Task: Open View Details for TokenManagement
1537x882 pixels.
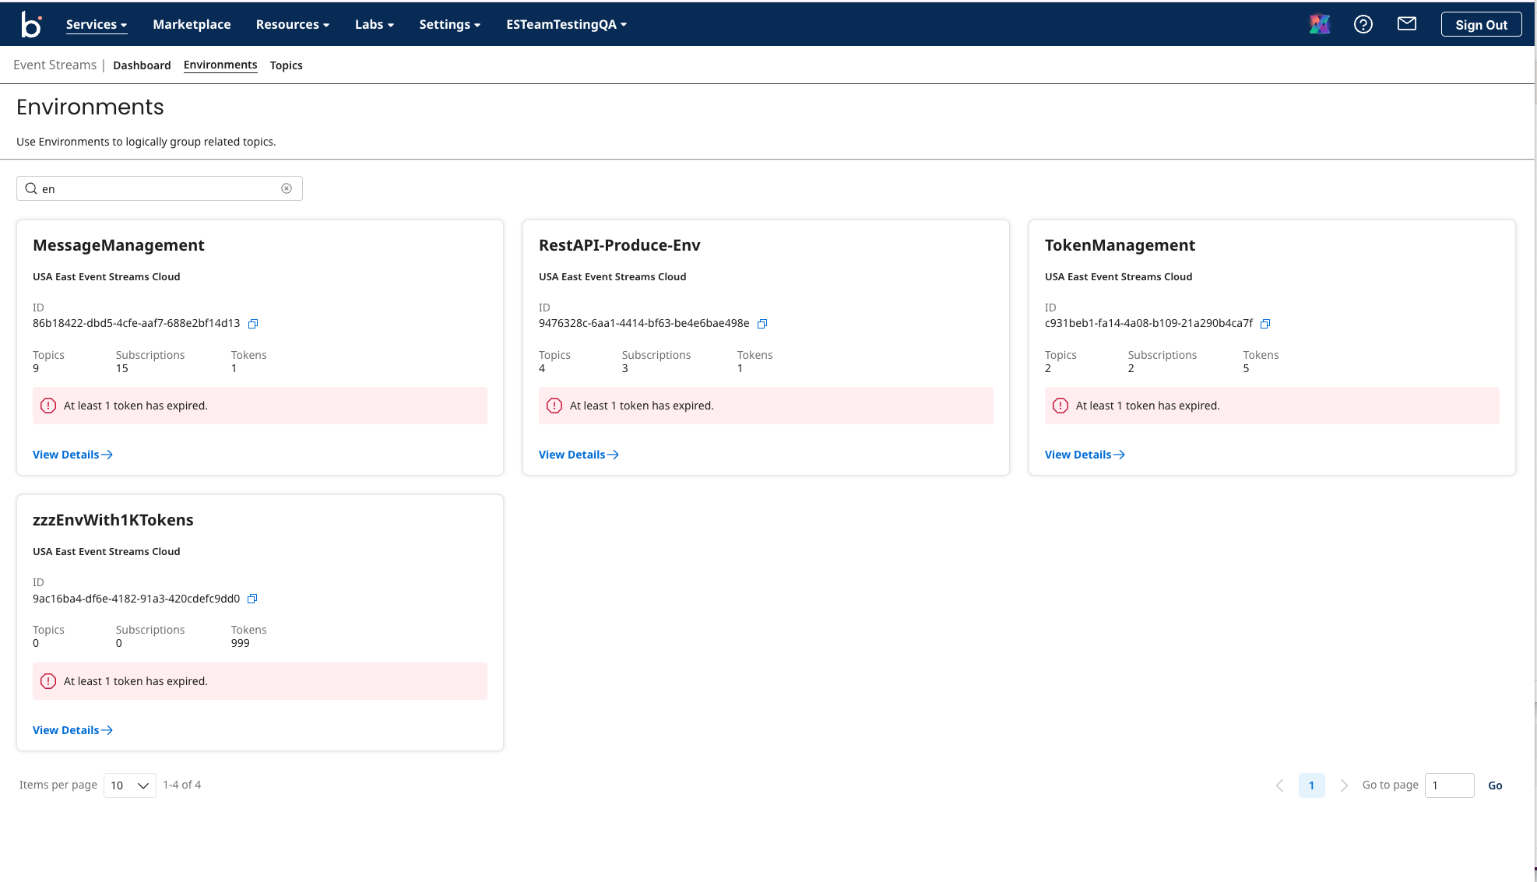Action: pyautogui.click(x=1084, y=455)
